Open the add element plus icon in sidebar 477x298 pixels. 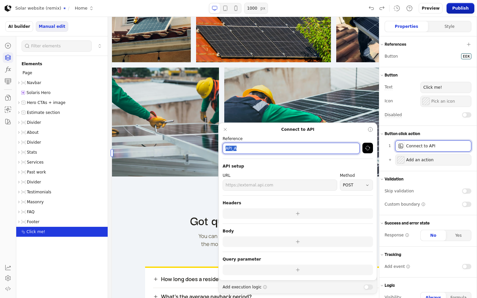pyautogui.click(x=8, y=46)
